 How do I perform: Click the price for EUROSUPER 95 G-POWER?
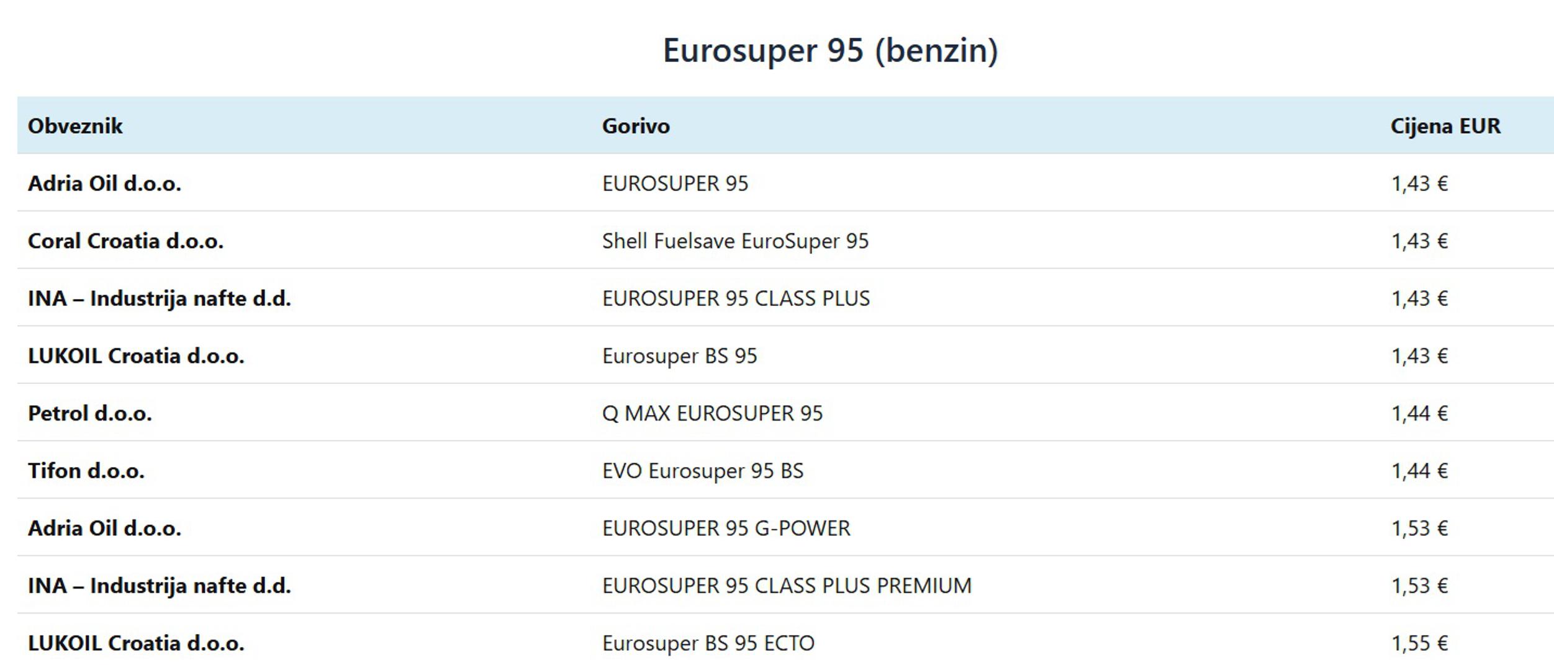pyautogui.click(x=1419, y=529)
